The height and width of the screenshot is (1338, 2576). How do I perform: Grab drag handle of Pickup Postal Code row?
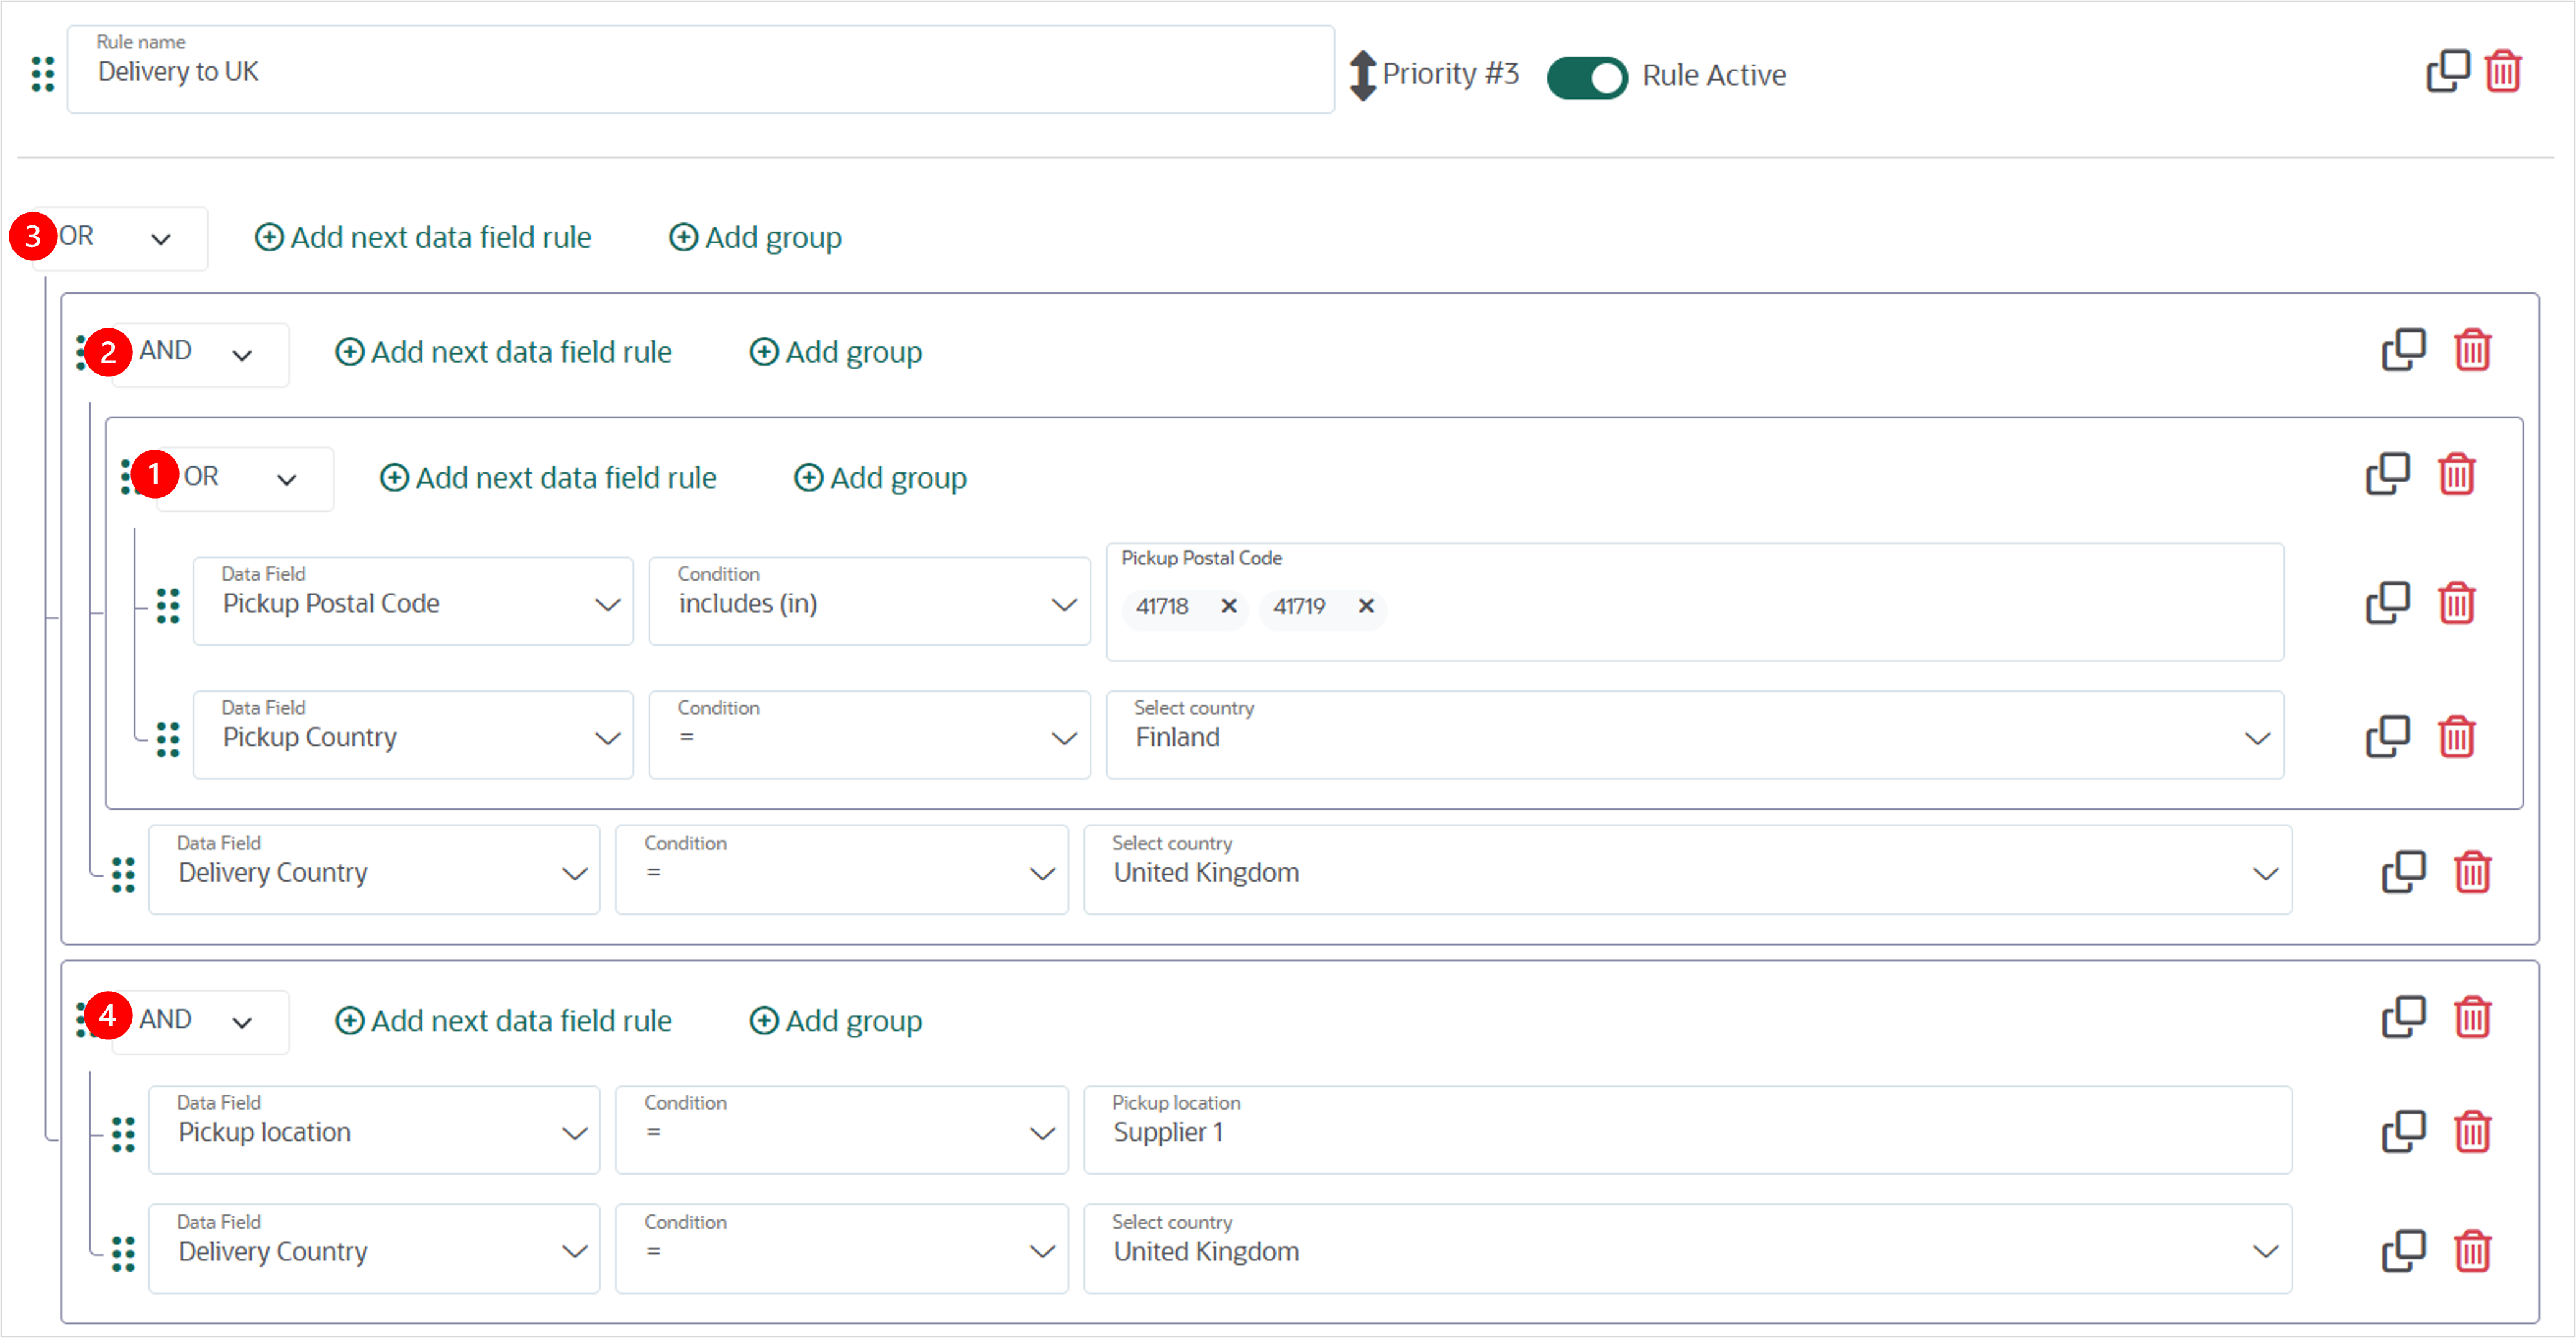coord(168,605)
